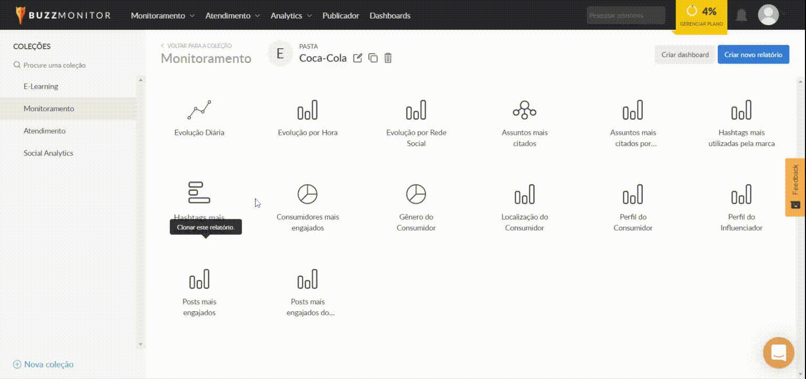
Task: Click the Criar dashboard button
Action: (x=685, y=55)
